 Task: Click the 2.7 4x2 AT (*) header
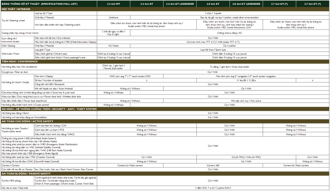312,4
